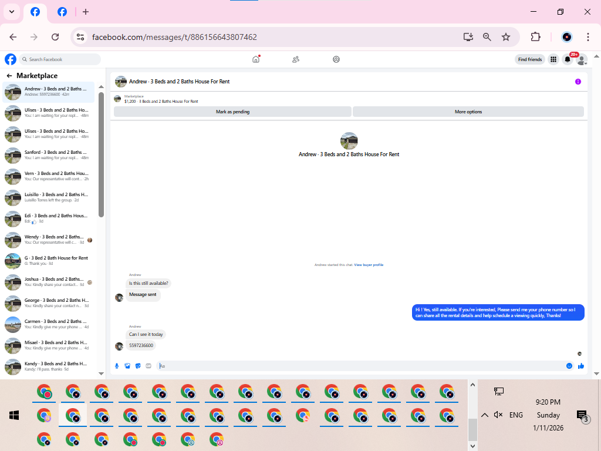
Task: Click the 'Is this still available?' message
Action: tap(148, 284)
